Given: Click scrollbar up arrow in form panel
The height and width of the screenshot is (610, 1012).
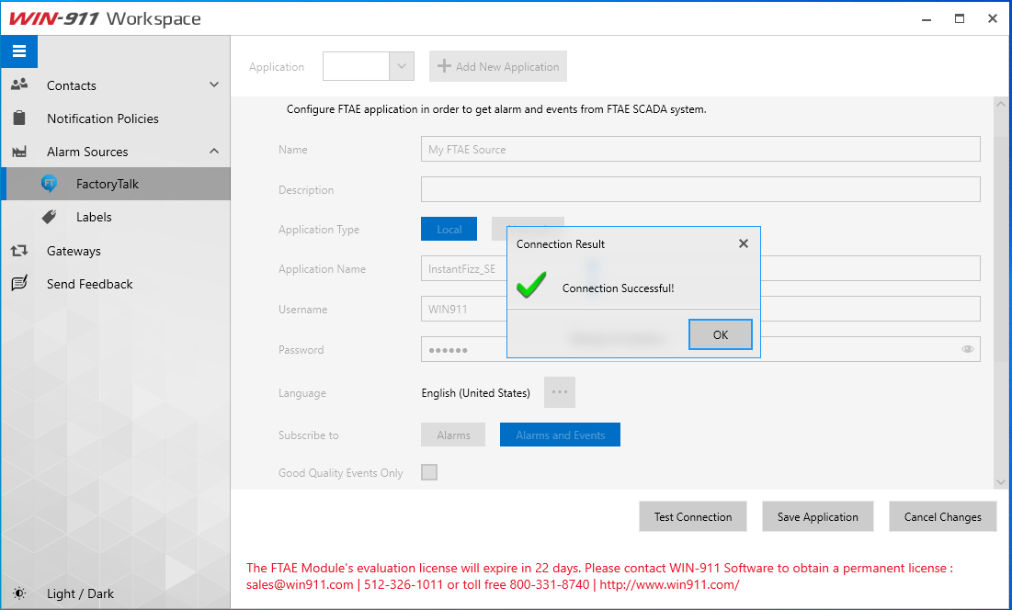Looking at the screenshot, I should pos(1001,104).
